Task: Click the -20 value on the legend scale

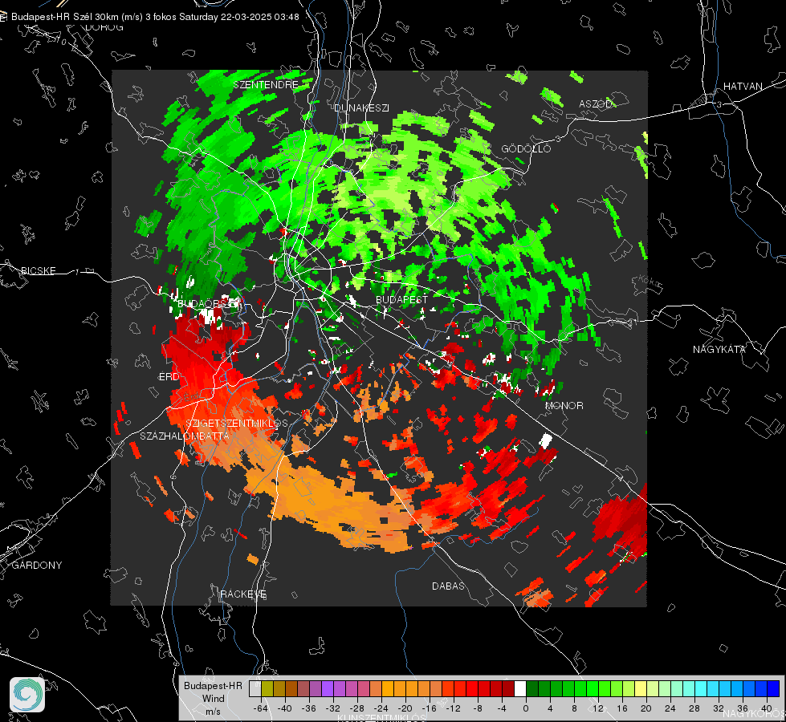Action: 405,708
